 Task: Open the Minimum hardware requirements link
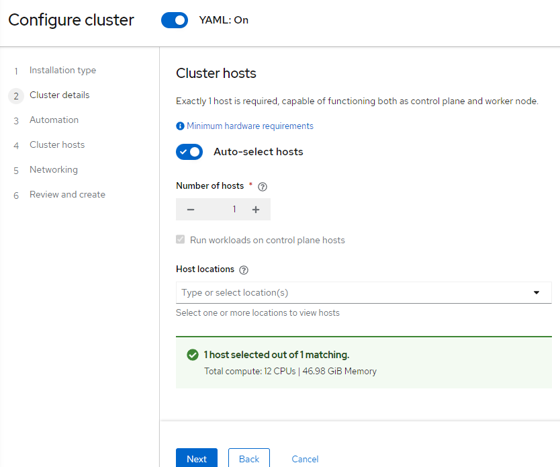point(250,126)
